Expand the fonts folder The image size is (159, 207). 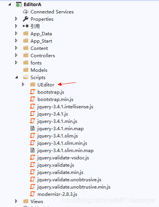pyautogui.click(x=16, y=63)
